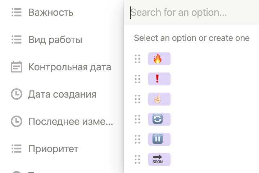The height and width of the screenshot is (173, 259).
Task: Click the calendar icon beside Контрольная дата
Action: pyautogui.click(x=17, y=67)
